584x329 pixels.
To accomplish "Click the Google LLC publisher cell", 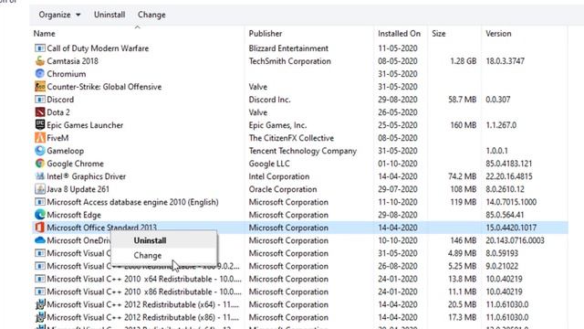I will [269, 164].
